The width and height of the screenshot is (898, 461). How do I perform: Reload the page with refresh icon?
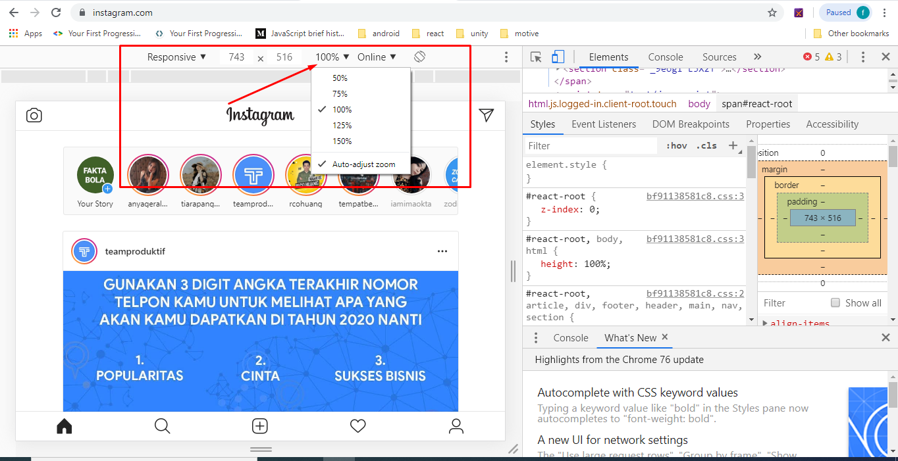pyautogui.click(x=56, y=12)
